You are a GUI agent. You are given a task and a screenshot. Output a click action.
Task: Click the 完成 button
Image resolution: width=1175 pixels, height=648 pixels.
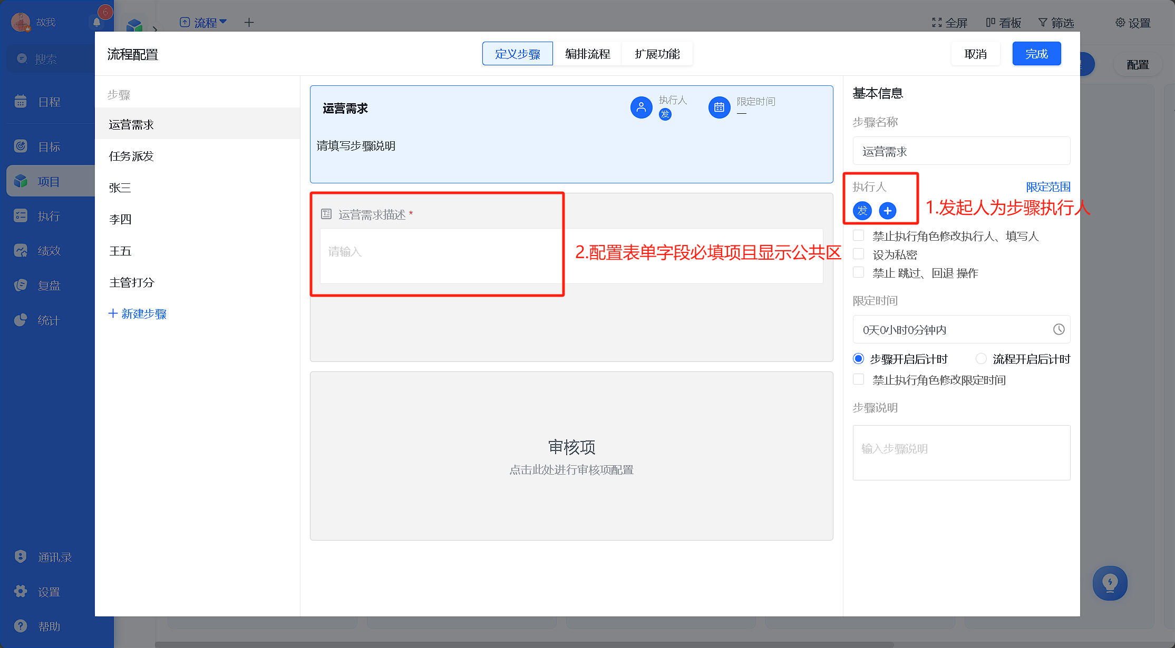pyautogui.click(x=1036, y=54)
